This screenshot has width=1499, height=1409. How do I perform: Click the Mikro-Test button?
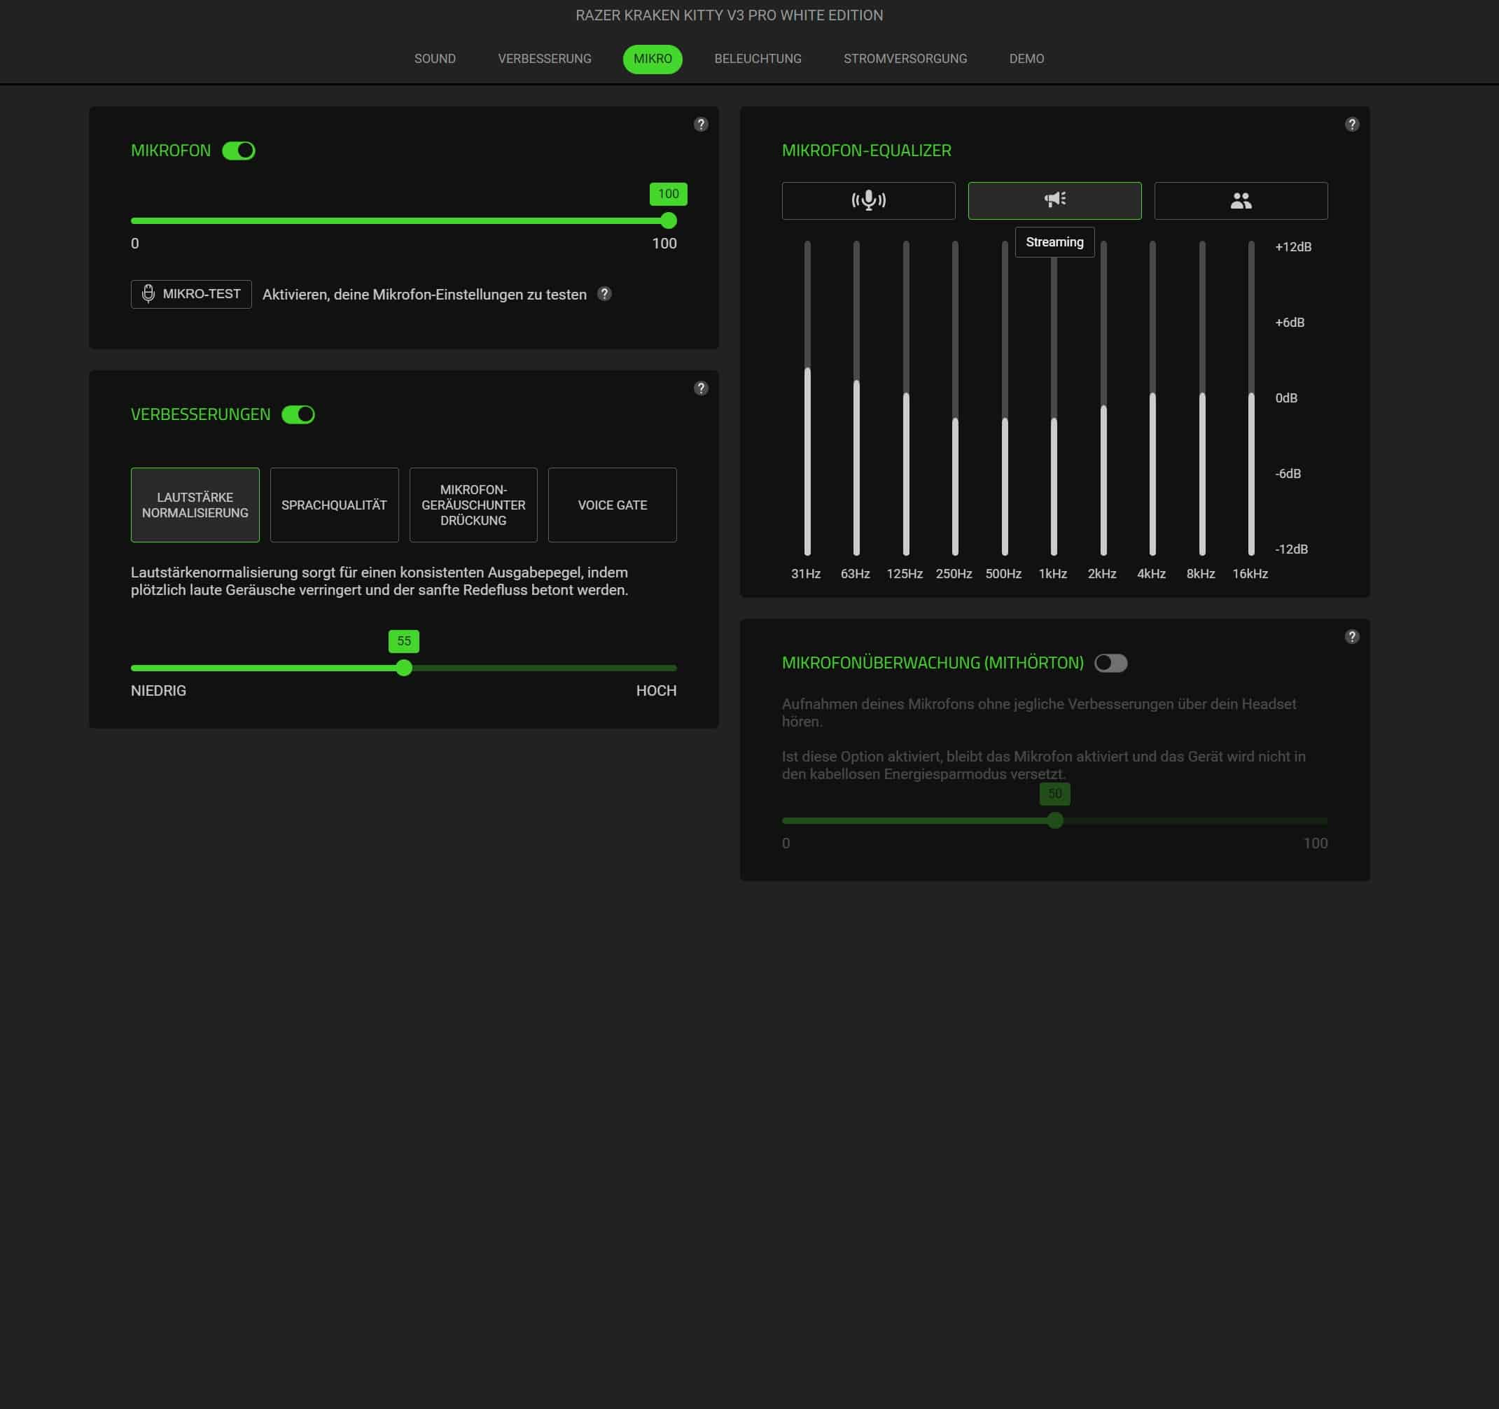[190, 294]
